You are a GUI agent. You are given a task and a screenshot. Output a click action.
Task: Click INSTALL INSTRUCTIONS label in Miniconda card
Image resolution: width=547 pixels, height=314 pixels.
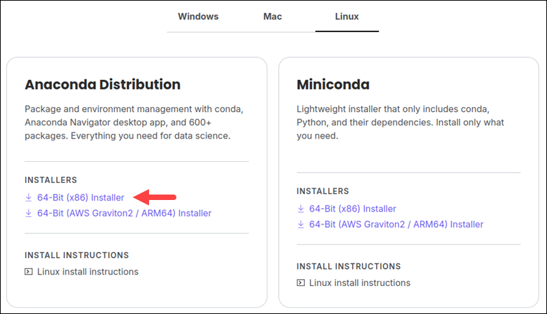(349, 266)
